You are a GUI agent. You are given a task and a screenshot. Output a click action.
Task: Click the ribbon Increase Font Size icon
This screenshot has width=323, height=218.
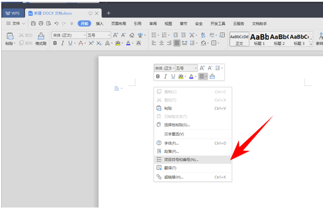(x=116, y=35)
